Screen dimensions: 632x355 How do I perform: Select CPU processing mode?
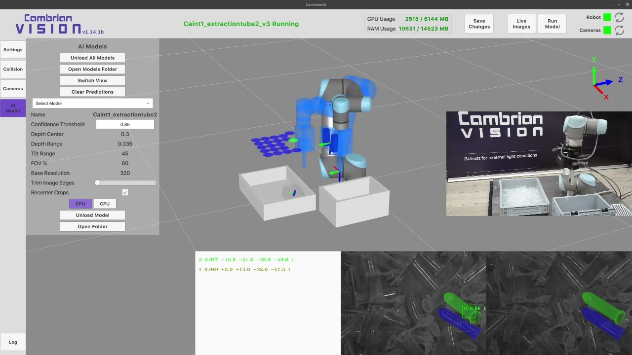105,204
